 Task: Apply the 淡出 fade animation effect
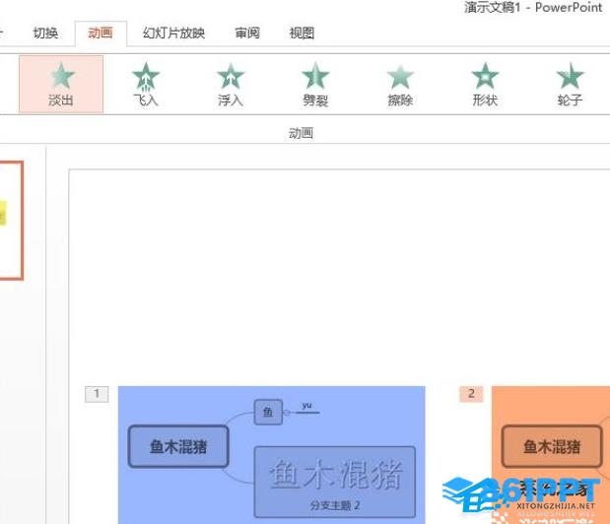[61, 84]
